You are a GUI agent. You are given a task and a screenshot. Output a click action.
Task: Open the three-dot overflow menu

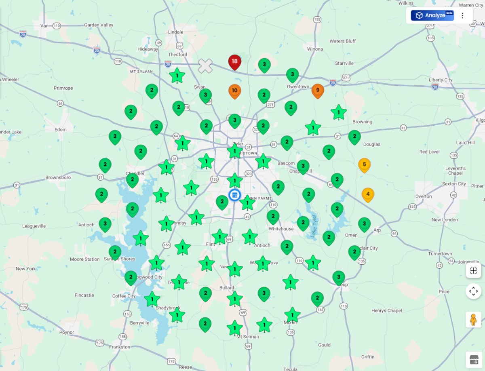(x=462, y=15)
